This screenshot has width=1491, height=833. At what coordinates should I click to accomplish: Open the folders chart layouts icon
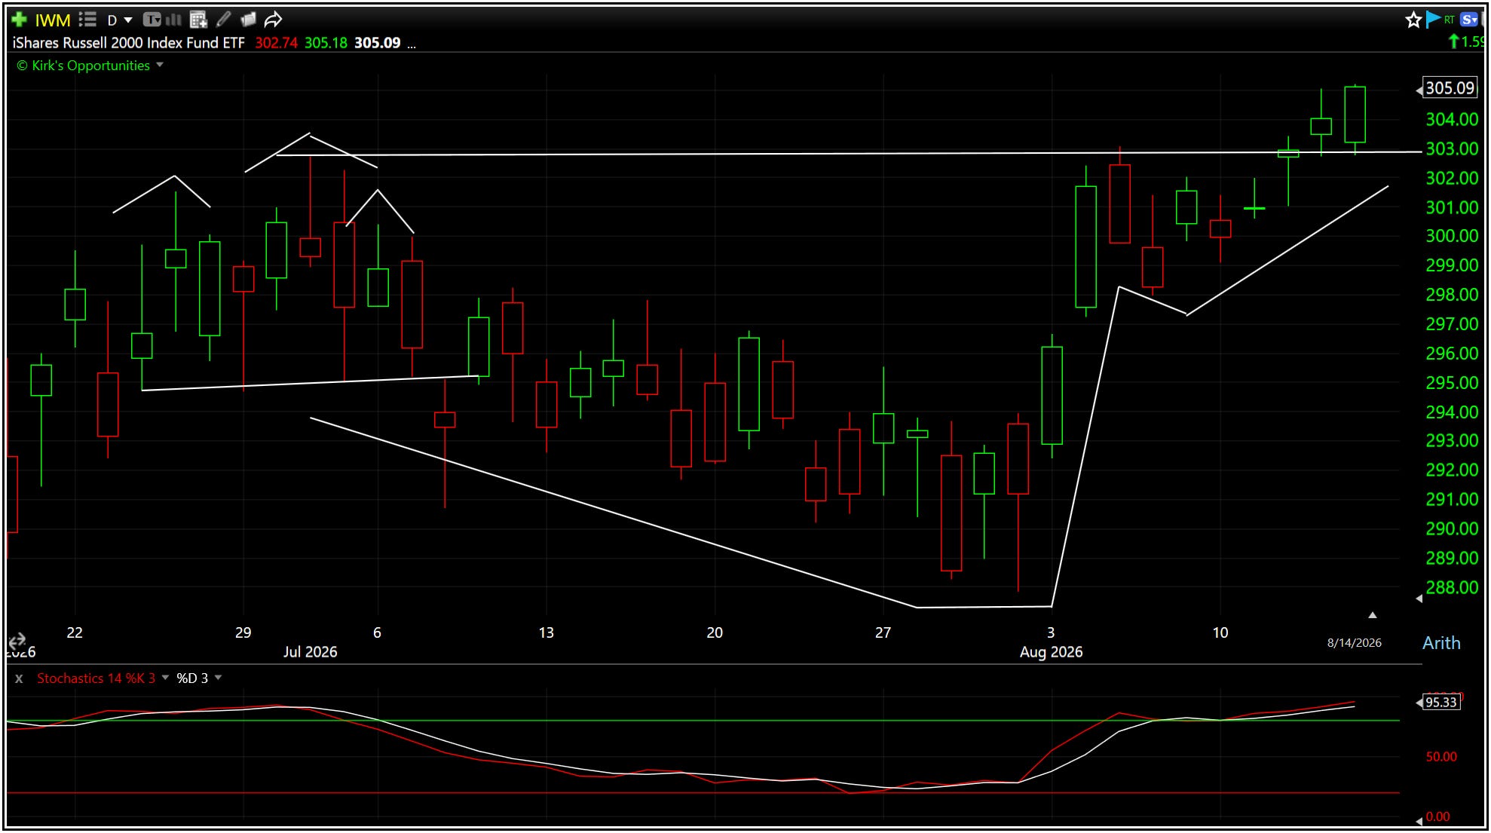tap(248, 20)
